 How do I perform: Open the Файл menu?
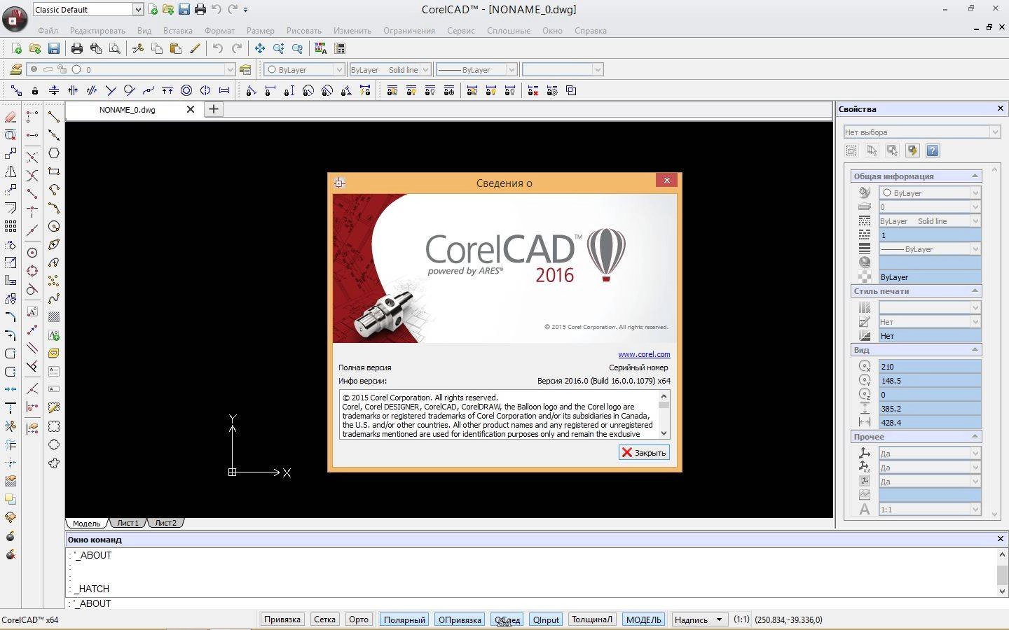coord(48,31)
